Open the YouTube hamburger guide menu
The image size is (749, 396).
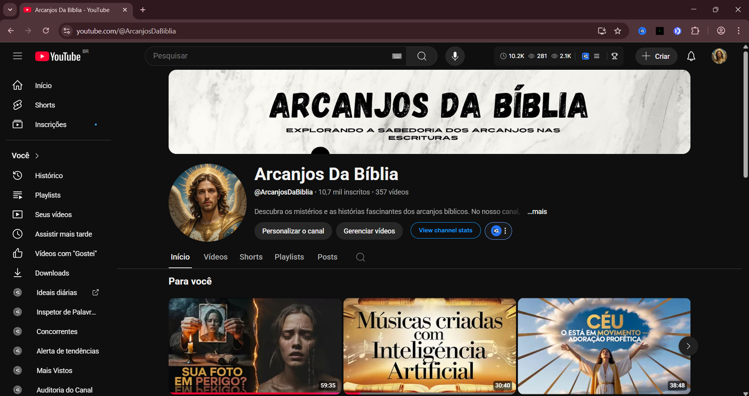tap(17, 56)
